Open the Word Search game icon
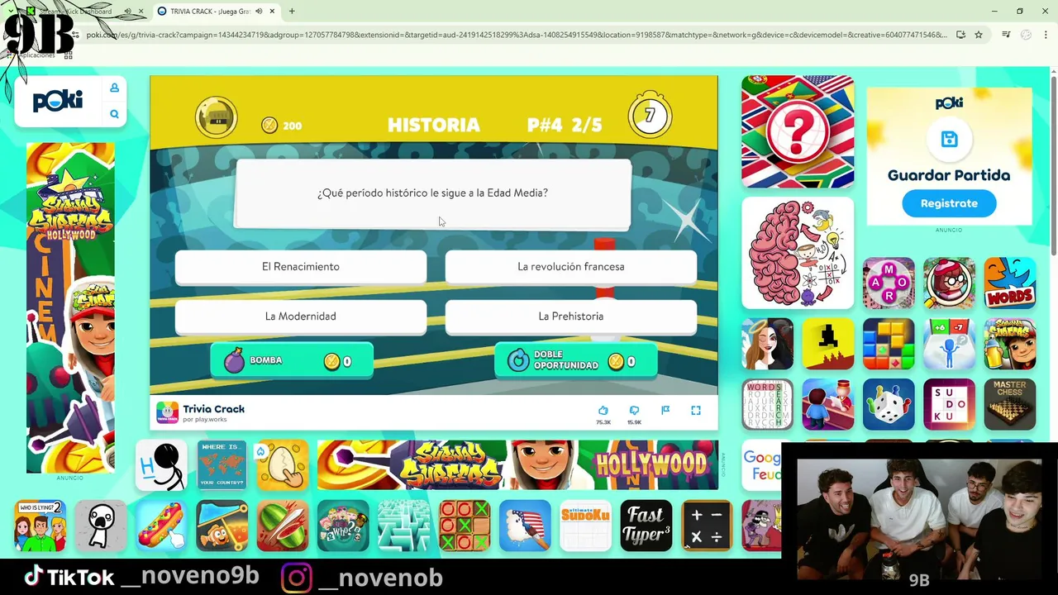This screenshot has width=1058, height=595. [767, 404]
